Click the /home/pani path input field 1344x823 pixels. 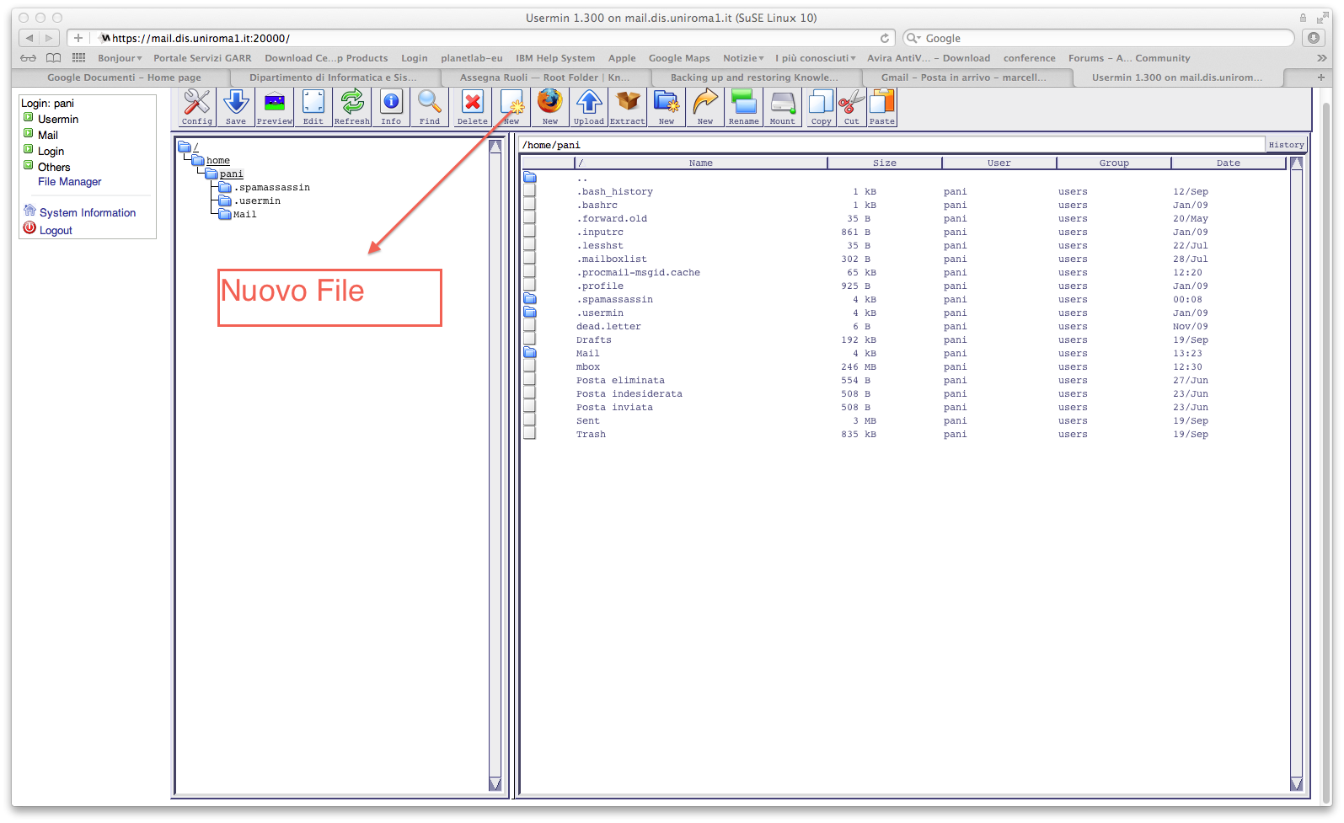tap(890, 145)
